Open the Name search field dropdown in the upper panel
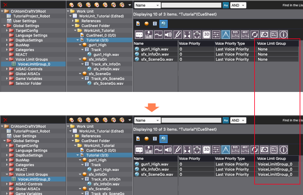303x195 pixels. pyautogui.click(x=147, y=5)
